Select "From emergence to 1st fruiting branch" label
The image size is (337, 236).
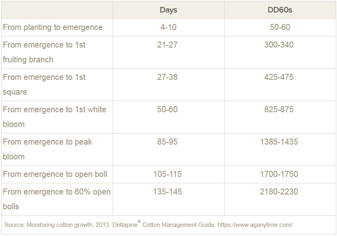pyautogui.click(x=44, y=52)
